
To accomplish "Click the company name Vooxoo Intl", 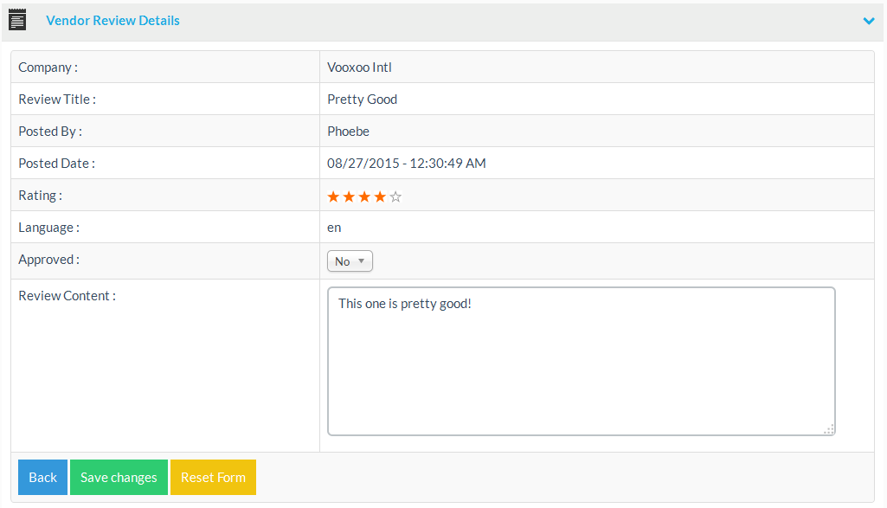I will pyautogui.click(x=359, y=68).
